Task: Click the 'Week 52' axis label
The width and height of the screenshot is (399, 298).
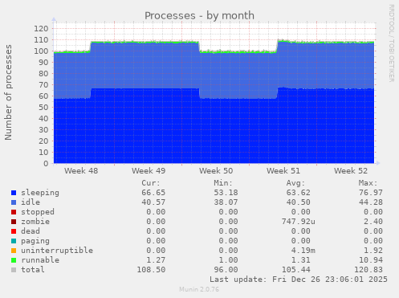Action: 351,171
